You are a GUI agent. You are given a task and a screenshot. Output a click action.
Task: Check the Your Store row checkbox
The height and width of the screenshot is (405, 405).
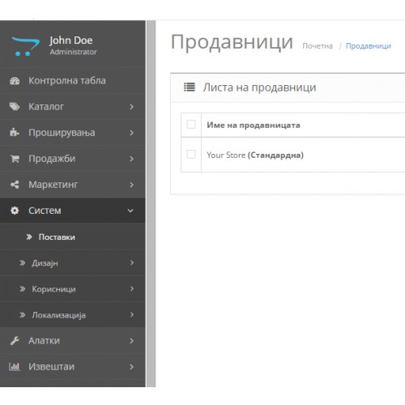click(x=191, y=155)
